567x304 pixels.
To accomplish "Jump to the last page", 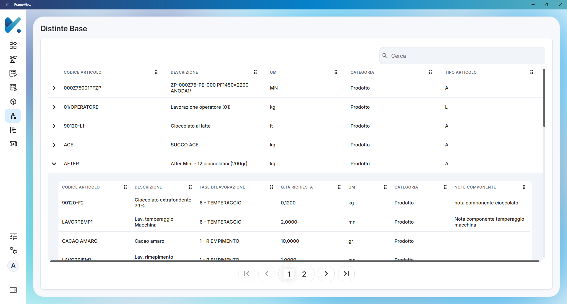I will coord(346,274).
